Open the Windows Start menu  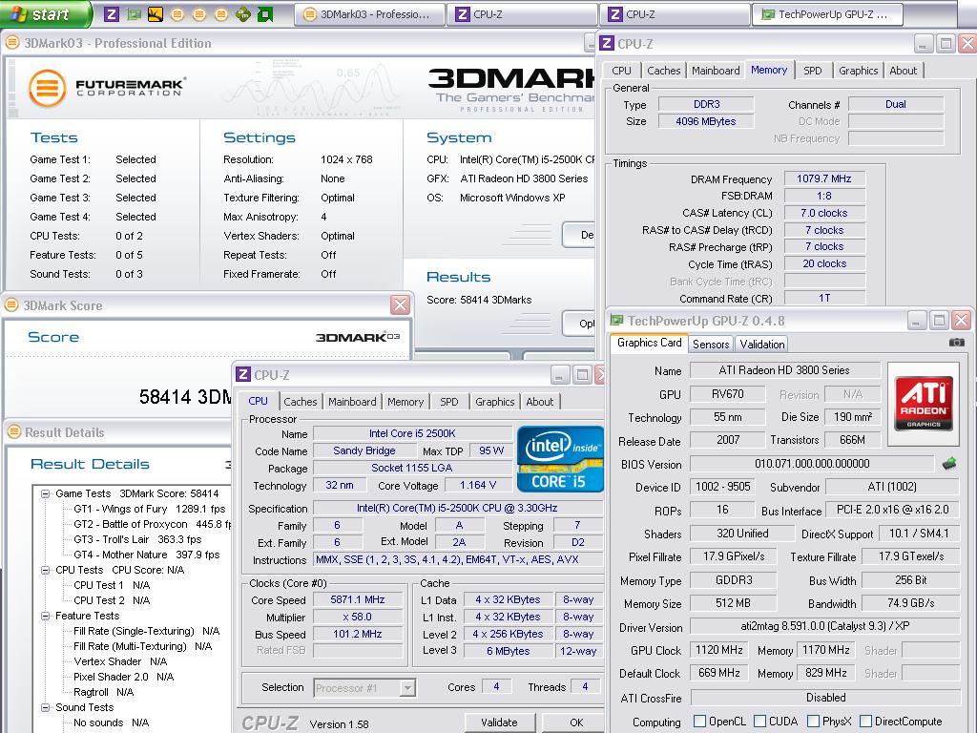44,13
